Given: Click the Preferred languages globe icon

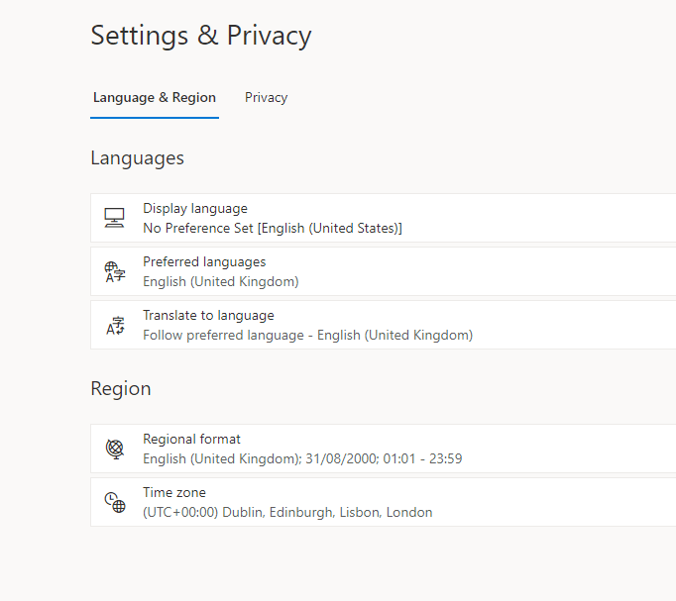Looking at the screenshot, I should pyautogui.click(x=115, y=271).
